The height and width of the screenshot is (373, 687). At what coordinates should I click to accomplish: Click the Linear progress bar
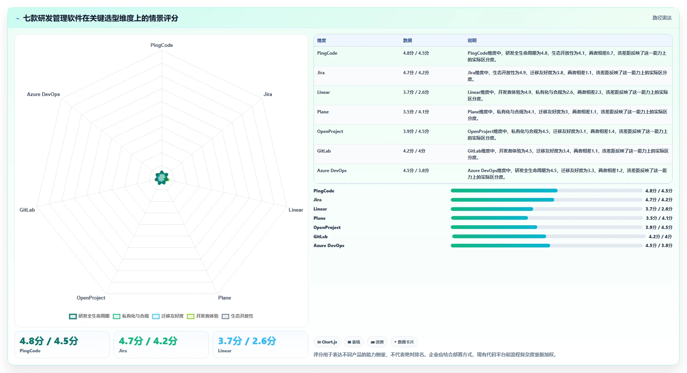(546, 209)
